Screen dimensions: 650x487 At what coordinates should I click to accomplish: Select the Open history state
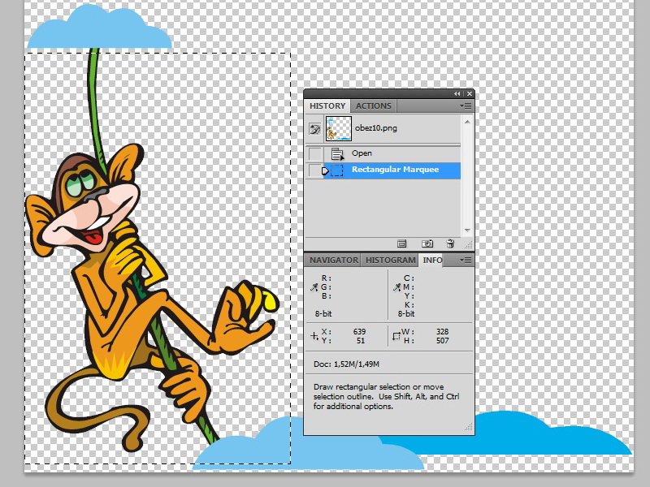click(x=383, y=153)
